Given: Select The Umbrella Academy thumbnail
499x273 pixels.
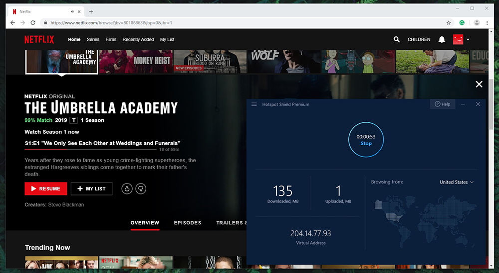Looking at the screenshot, I should click(x=62, y=62).
